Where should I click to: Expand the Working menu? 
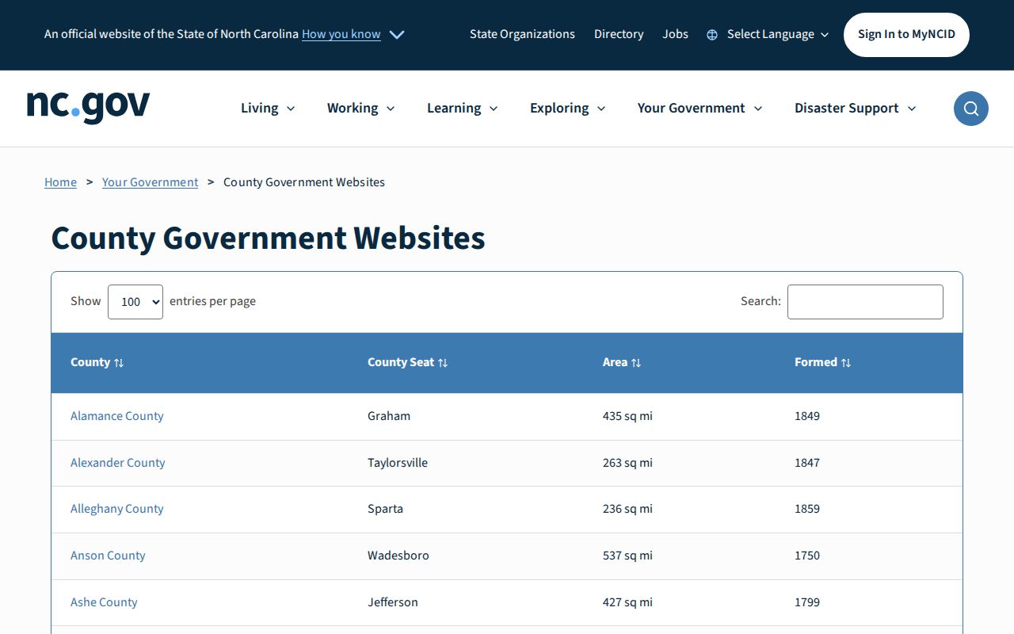(360, 108)
